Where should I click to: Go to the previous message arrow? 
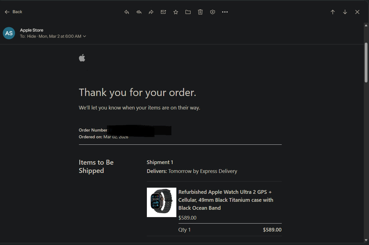point(333,12)
